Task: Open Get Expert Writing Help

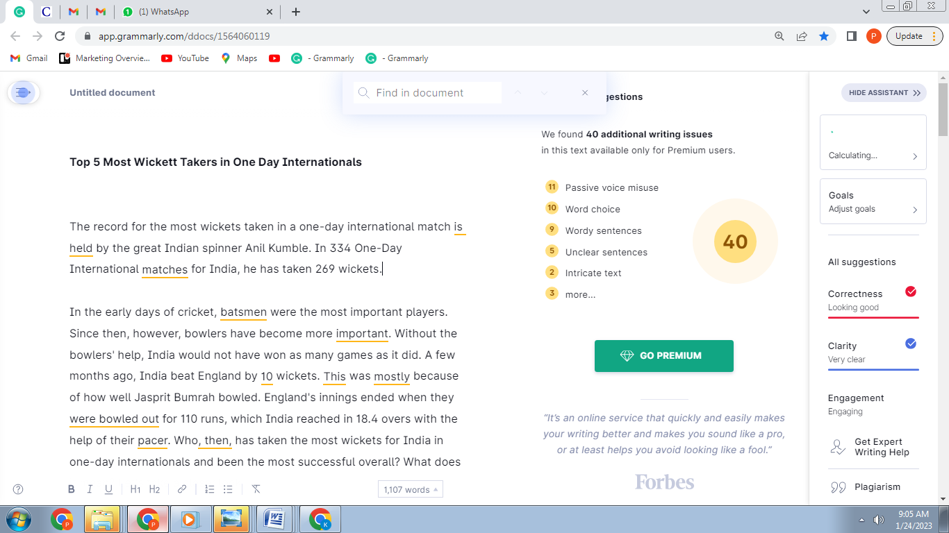Action: coord(873,447)
